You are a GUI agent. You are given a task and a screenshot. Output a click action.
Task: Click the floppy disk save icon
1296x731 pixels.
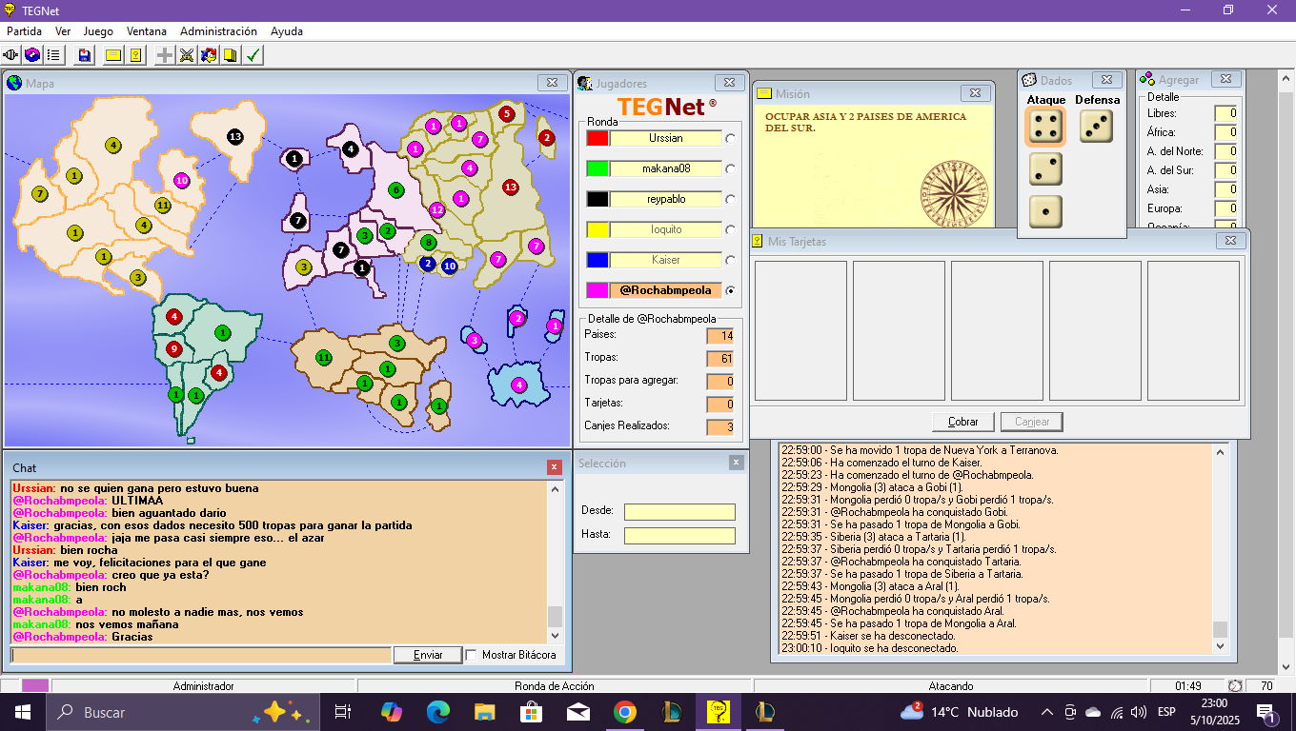85,55
